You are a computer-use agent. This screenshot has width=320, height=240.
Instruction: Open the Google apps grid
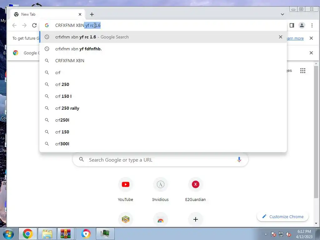tap(303, 71)
